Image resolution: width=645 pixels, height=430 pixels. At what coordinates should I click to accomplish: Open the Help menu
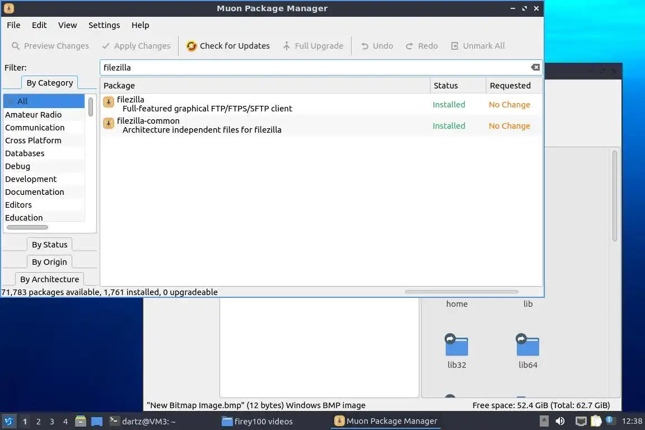click(x=141, y=25)
